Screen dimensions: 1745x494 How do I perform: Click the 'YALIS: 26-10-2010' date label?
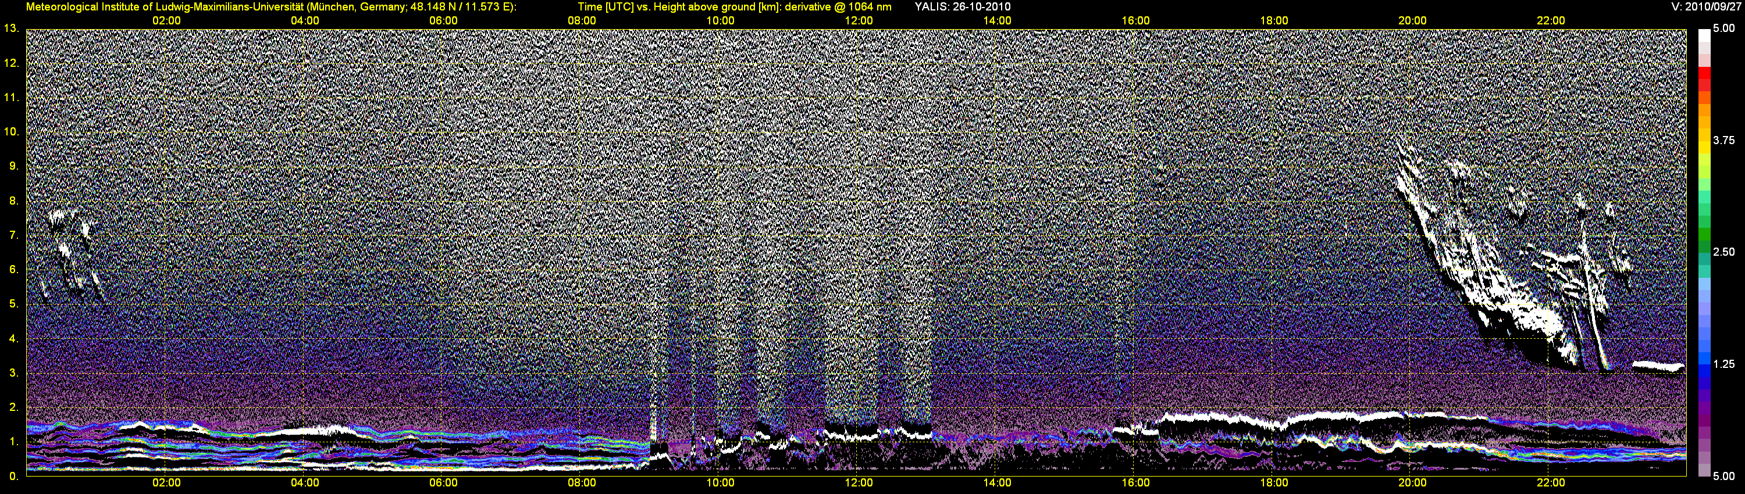(x=963, y=7)
